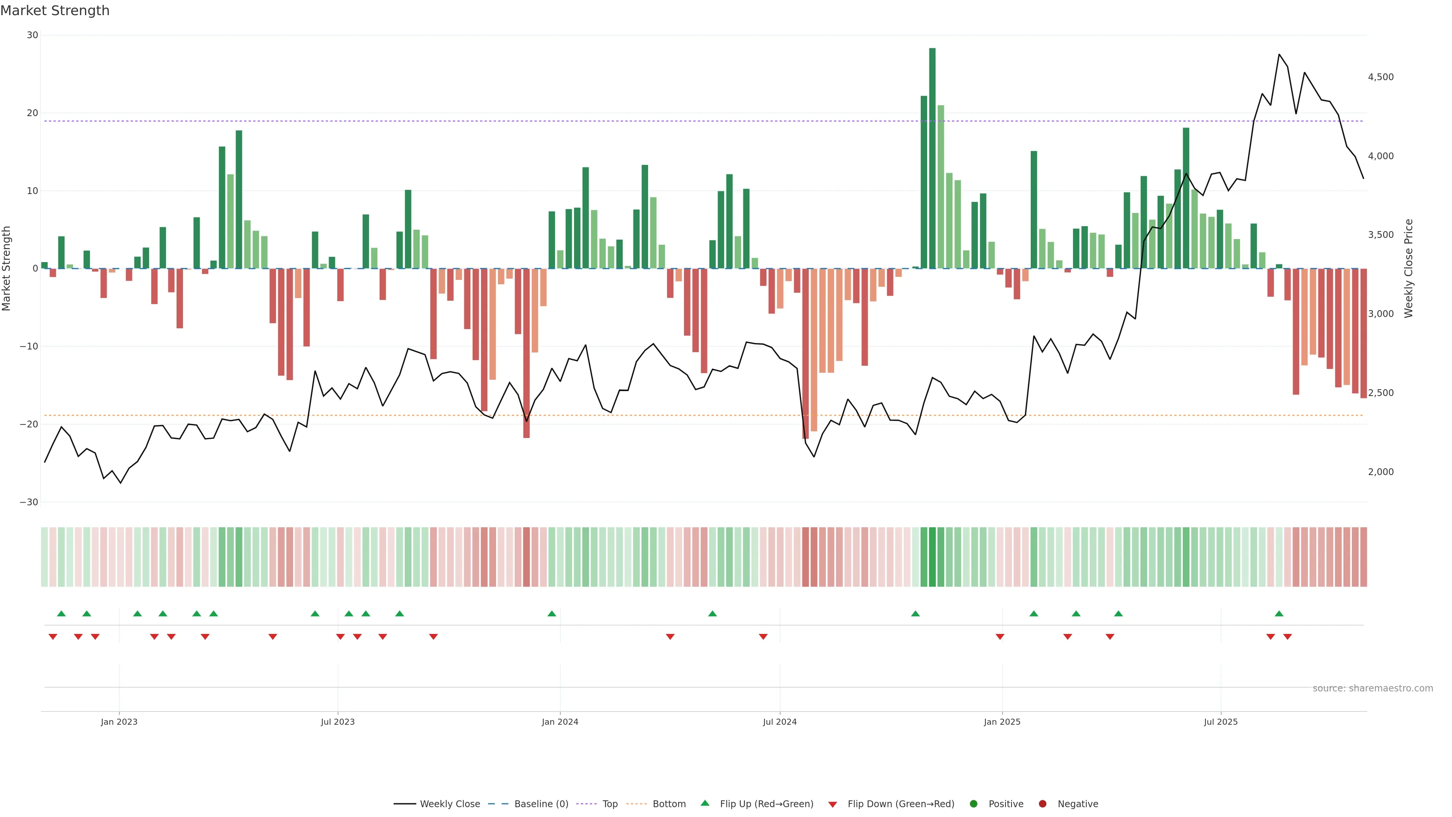Image resolution: width=1452 pixels, height=817 pixels.
Task: Click the green Positive legend circle icon
Action: coord(973,803)
